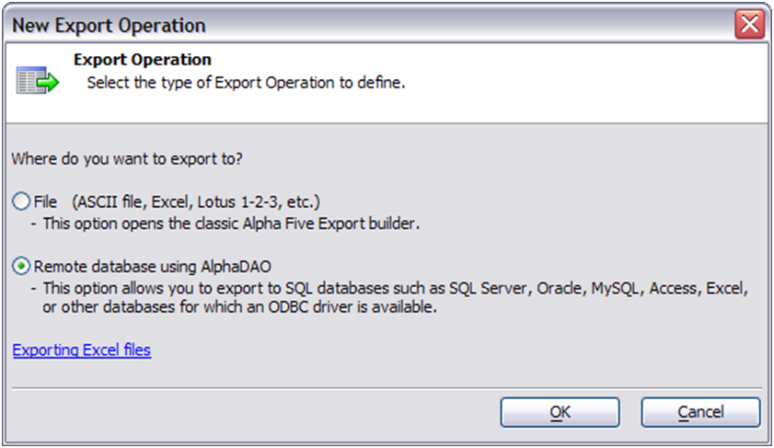Click the bold Export Operation heading
This screenshot has width=774, height=448.
click(x=142, y=60)
